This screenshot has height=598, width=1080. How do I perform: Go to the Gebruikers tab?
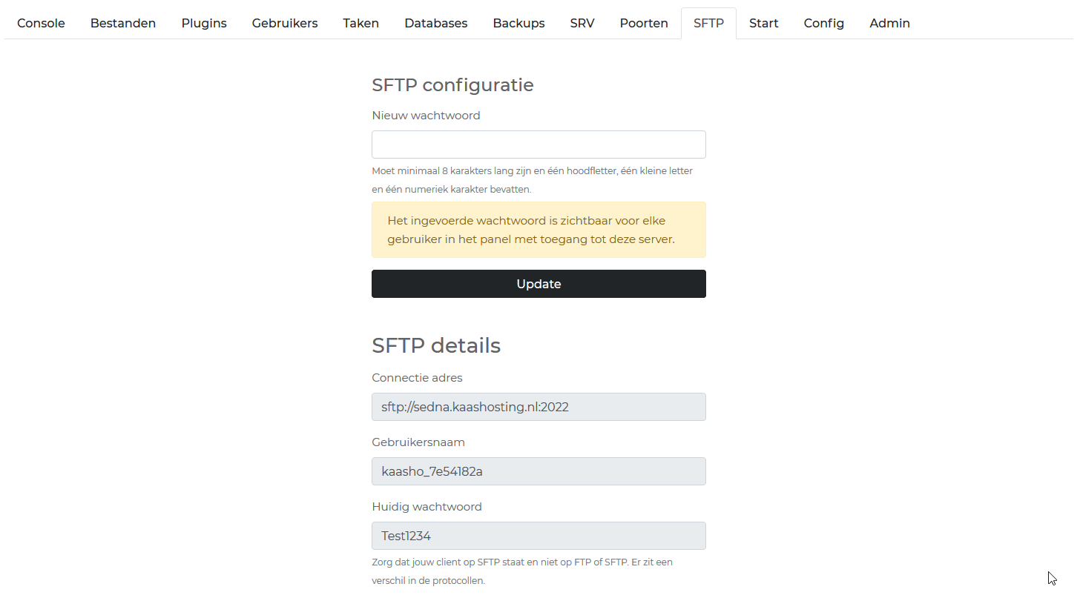(x=285, y=23)
